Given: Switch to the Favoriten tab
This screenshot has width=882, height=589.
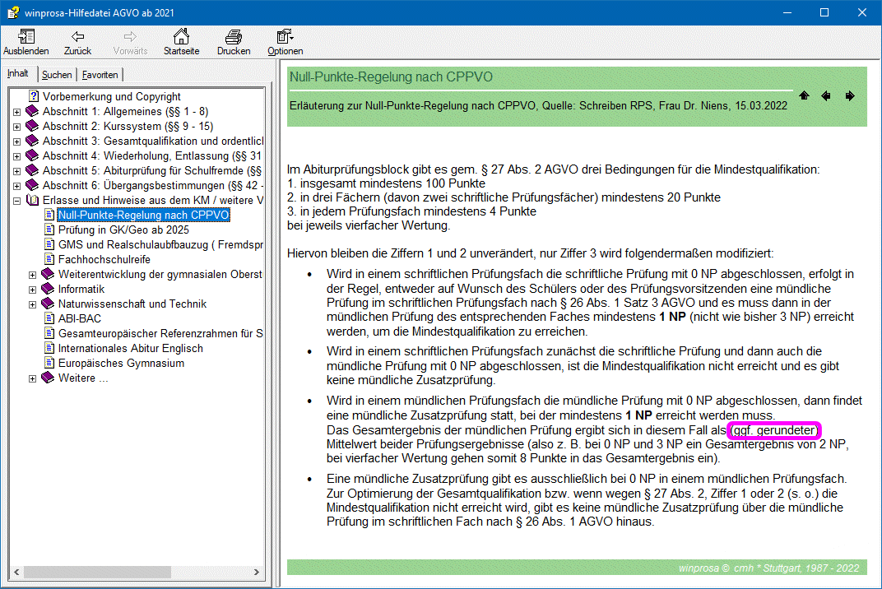Looking at the screenshot, I should (x=100, y=75).
